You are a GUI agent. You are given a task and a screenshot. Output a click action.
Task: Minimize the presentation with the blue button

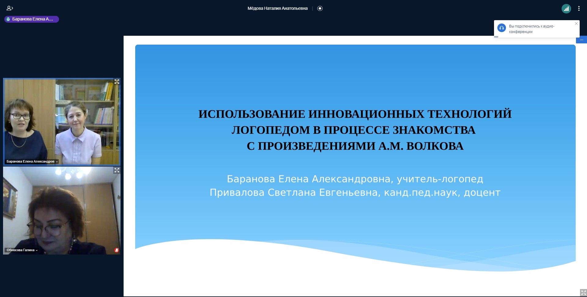581,40
